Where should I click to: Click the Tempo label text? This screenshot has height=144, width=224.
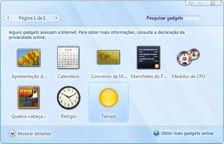point(109,116)
